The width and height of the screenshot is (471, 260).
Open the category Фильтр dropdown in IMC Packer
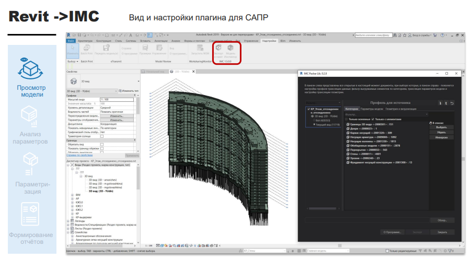[x=386, y=114]
